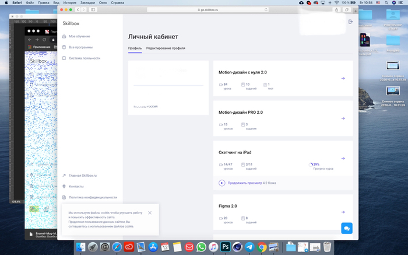The width and height of the screenshot is (408, 255).
Task: Open Creative Cloud from the Dock
Action: pyautogui.click(x=129, y=247)
